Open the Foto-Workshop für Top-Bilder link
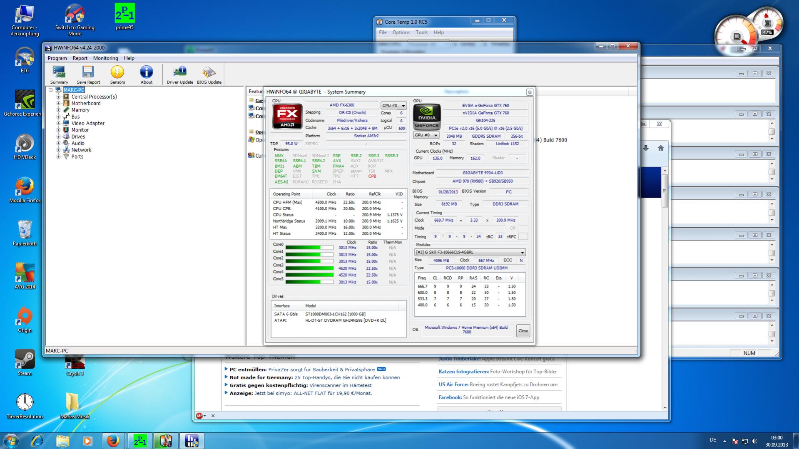This screenshot has height=449, width=799. 523,372
